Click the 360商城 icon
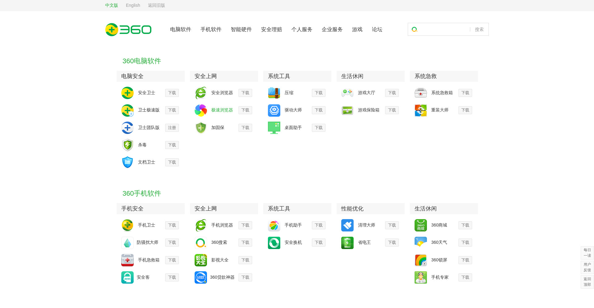 tap(421, 225)
